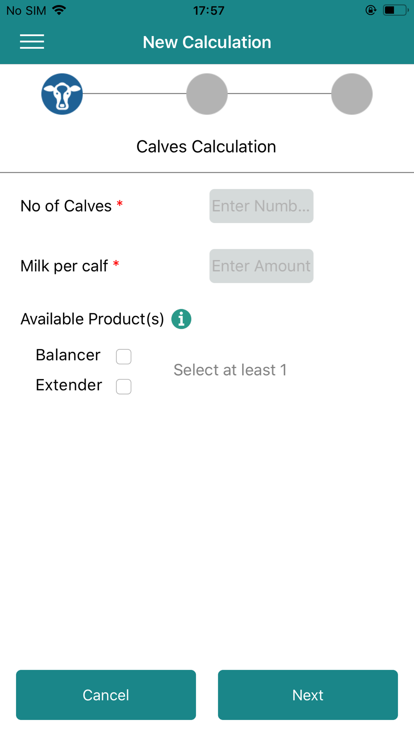Tap the Calves Calculation heading

(206, 147)
